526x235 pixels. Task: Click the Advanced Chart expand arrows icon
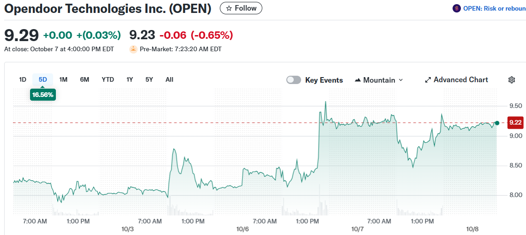[428, 80]
